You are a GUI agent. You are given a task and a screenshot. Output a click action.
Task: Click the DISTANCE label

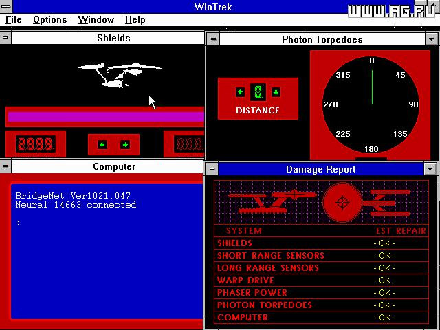(x=258, y=110)
